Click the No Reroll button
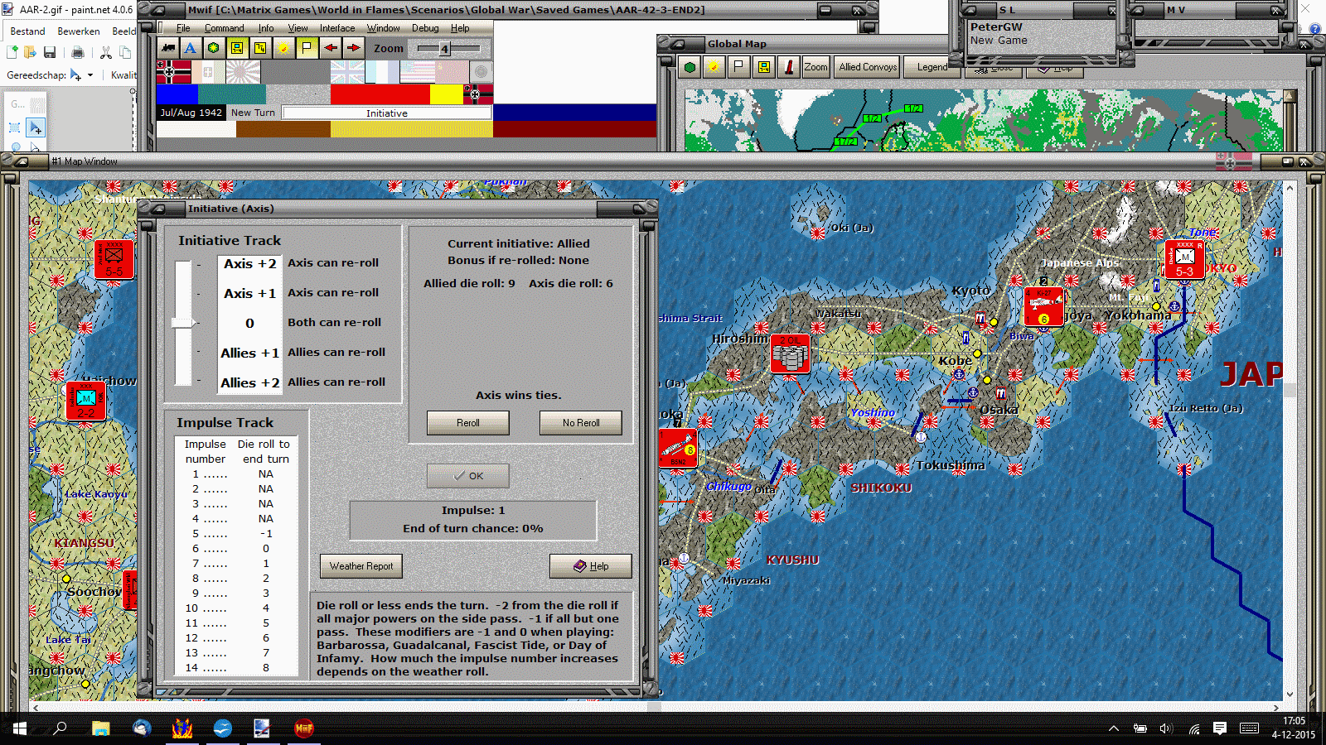 coord(581,423)
